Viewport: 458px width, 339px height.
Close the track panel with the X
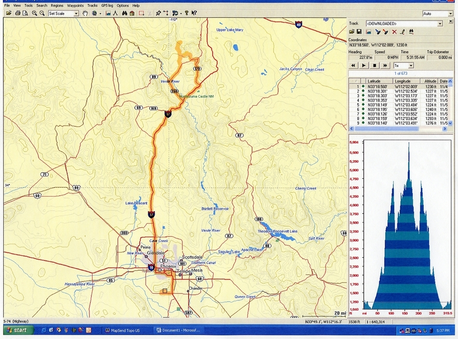(450, 21)
